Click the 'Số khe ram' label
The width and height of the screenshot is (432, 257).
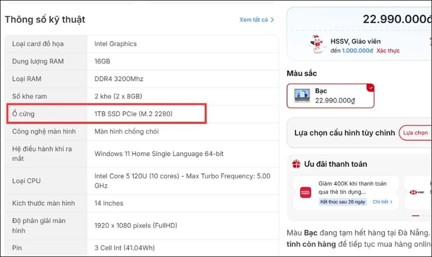29,97
